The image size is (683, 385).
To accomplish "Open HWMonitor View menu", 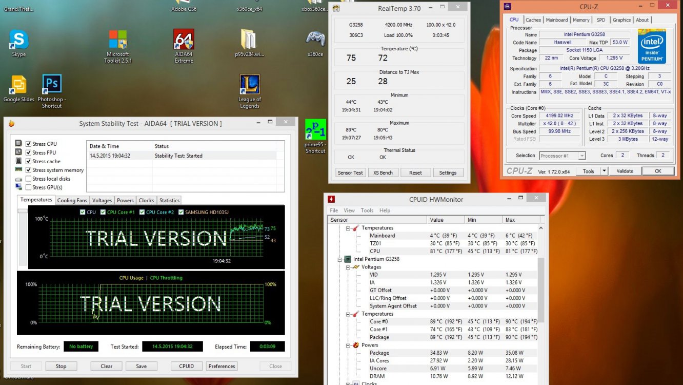I will coord(349,210).
